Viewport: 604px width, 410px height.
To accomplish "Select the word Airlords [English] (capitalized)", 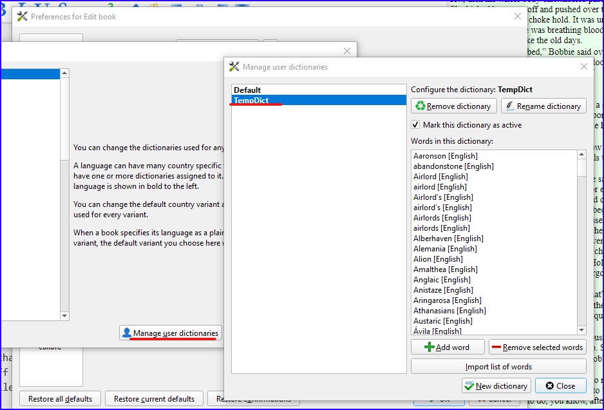I will coord(442,218).
